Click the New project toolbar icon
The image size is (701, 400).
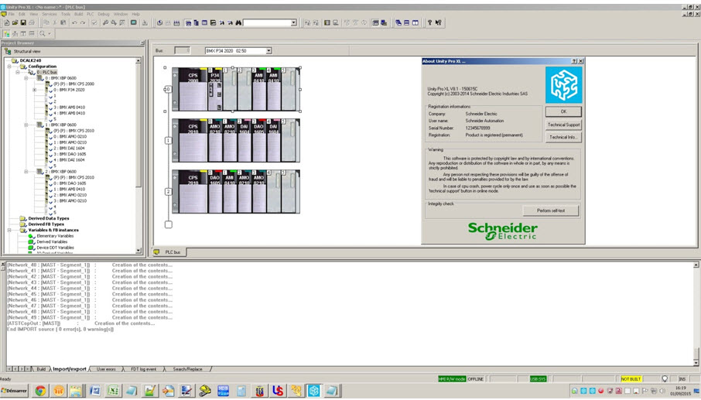(7, 22)
